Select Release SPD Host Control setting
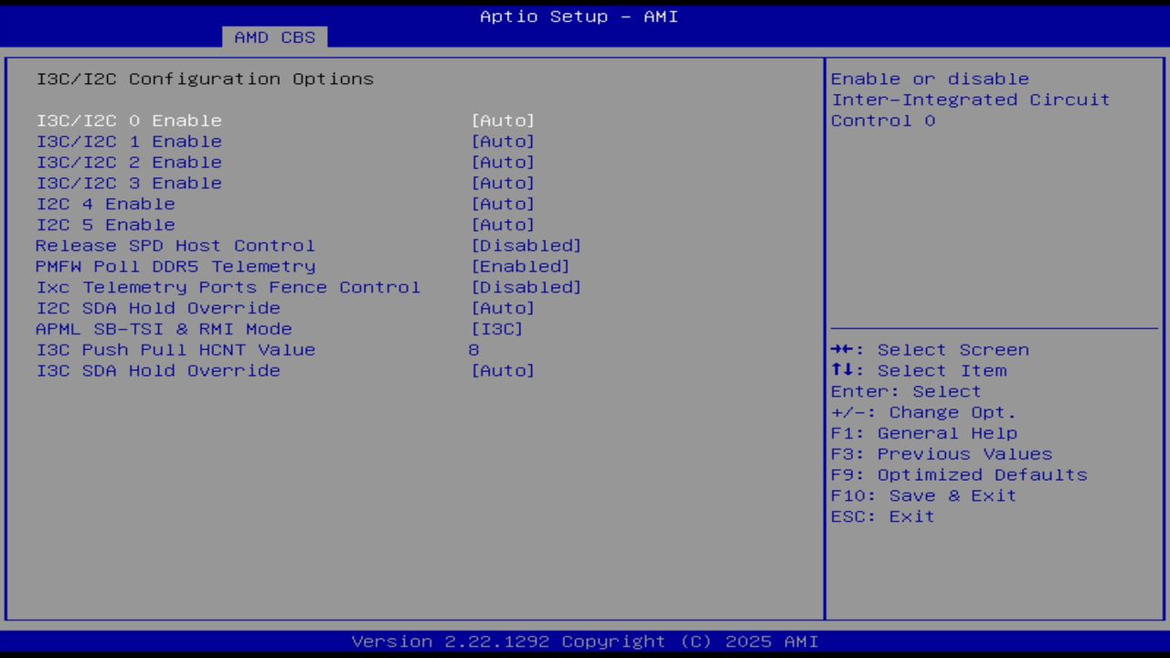 pyautogui.click(x=175, y=246)
